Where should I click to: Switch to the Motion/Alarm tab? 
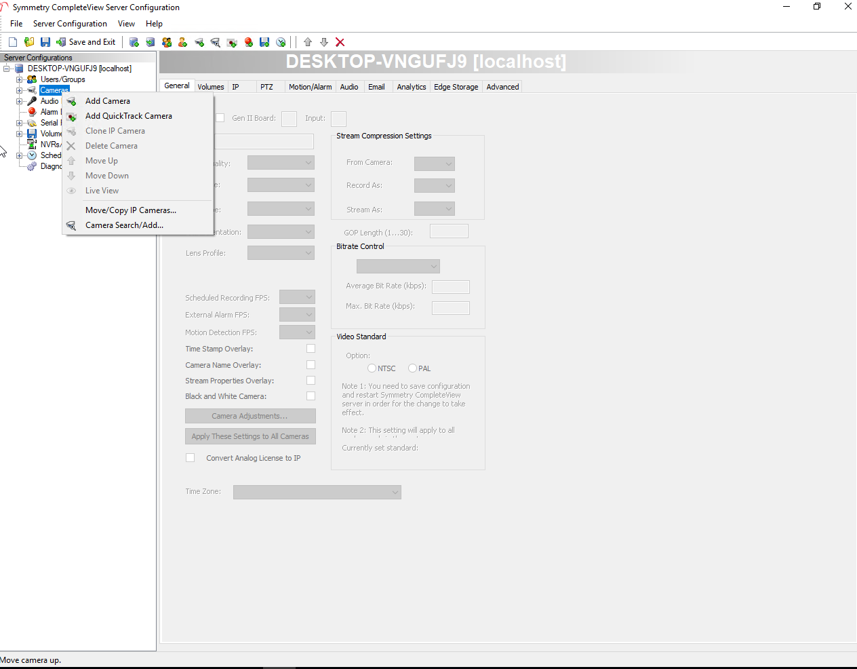[310, 87]
